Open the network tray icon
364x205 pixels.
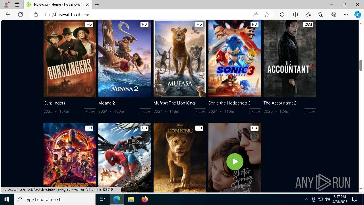320,199
